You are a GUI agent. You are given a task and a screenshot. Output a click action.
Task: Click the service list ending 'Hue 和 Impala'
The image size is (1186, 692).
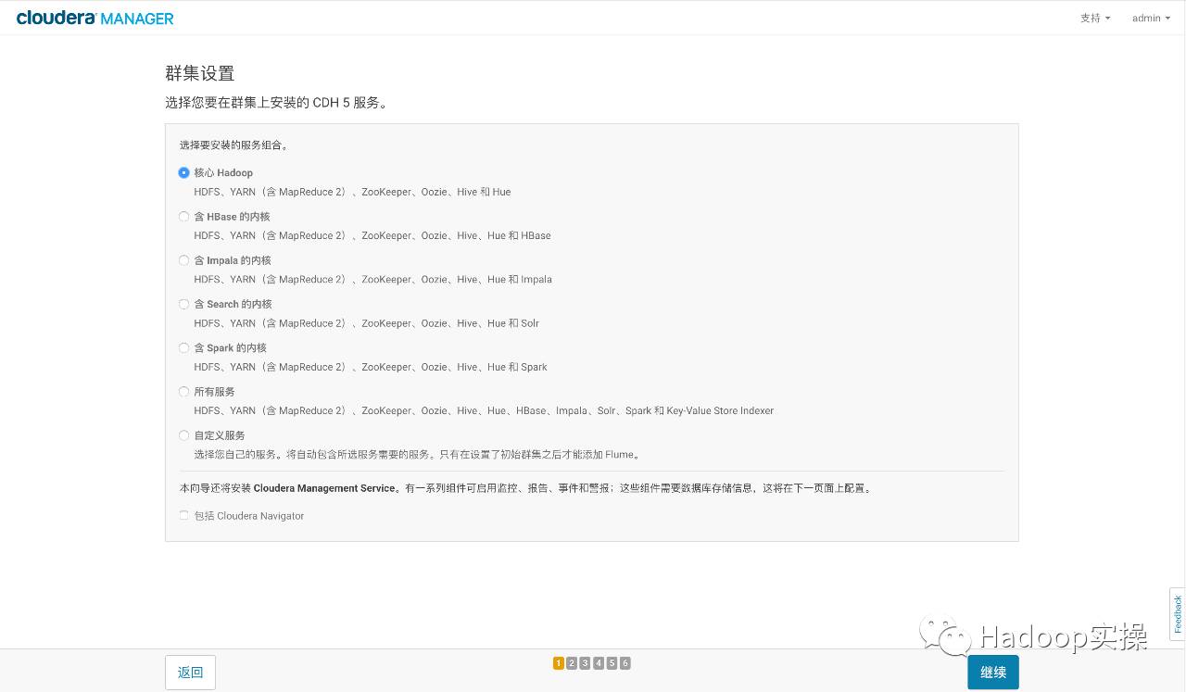(x=372, y=280)
